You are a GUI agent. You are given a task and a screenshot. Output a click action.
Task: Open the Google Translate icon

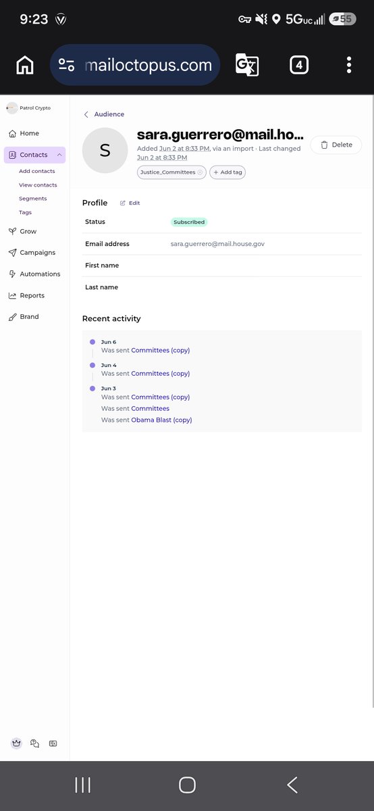coord(246,65)
